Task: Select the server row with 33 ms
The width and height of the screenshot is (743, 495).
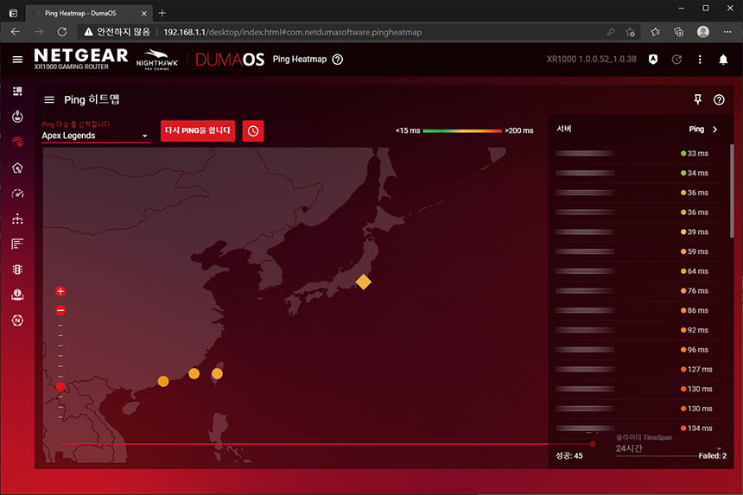Action: tap(638, 154)
